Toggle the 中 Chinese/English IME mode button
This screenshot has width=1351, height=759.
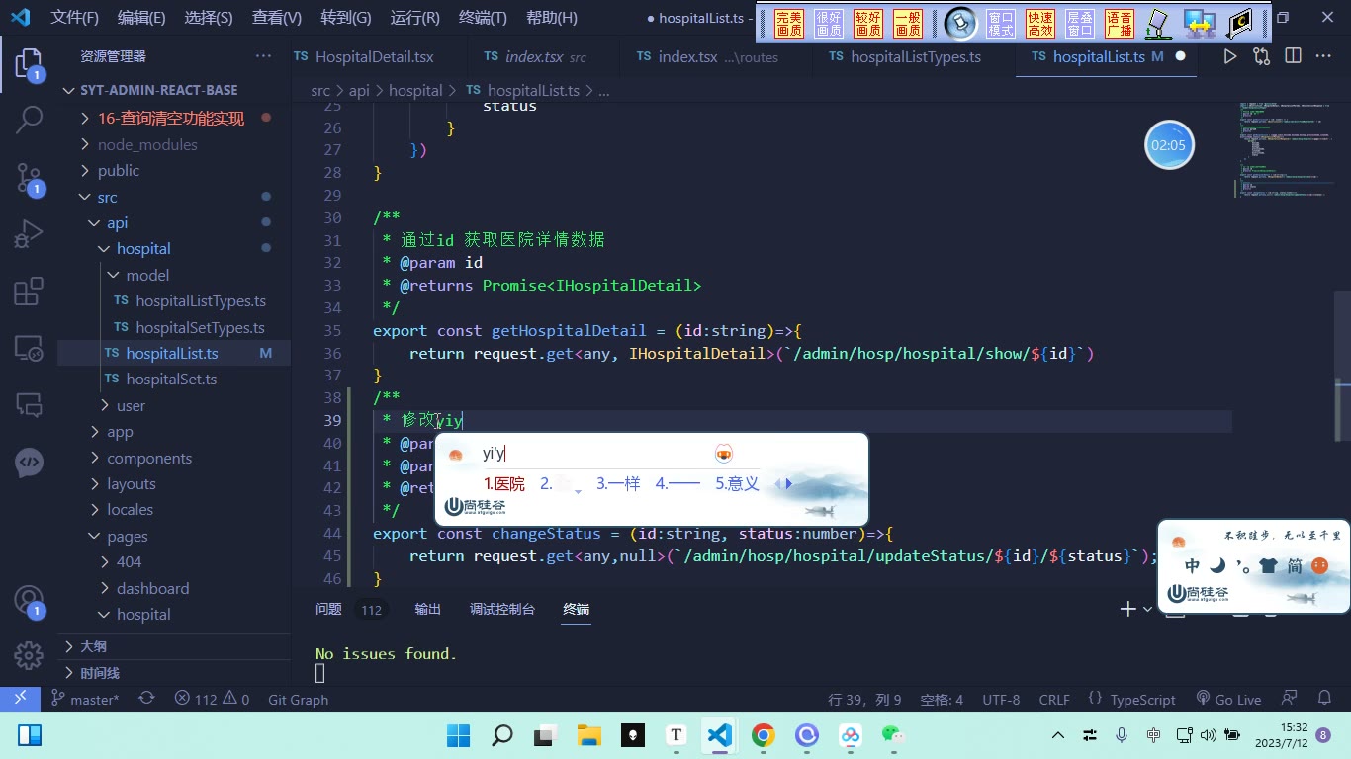tap(1192, 566)
